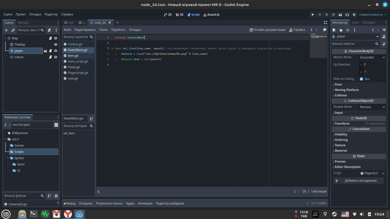The image size is (390, 219).
Task: Click Добавить метаданные button
Action: (359, 181)
